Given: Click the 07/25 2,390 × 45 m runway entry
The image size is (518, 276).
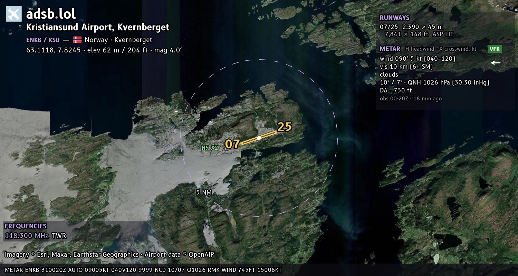Looking at the screenshot, I should tap(411, 27).
